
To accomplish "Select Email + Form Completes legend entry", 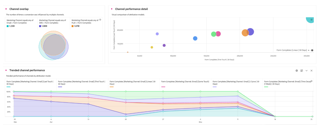I will pyautogui.click(x=21, y=23).
